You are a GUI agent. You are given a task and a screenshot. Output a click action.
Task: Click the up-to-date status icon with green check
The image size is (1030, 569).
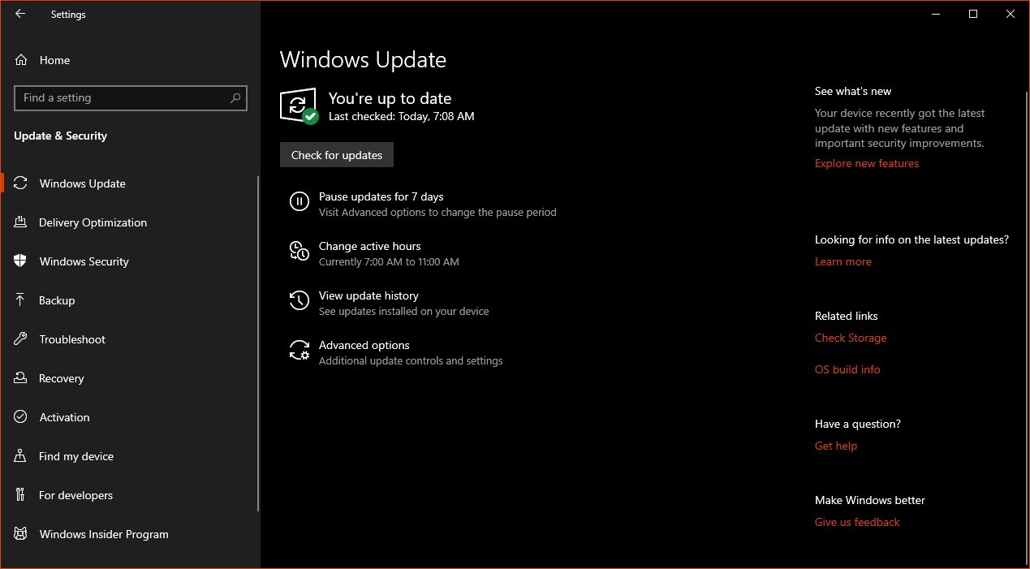coord(299,106)
